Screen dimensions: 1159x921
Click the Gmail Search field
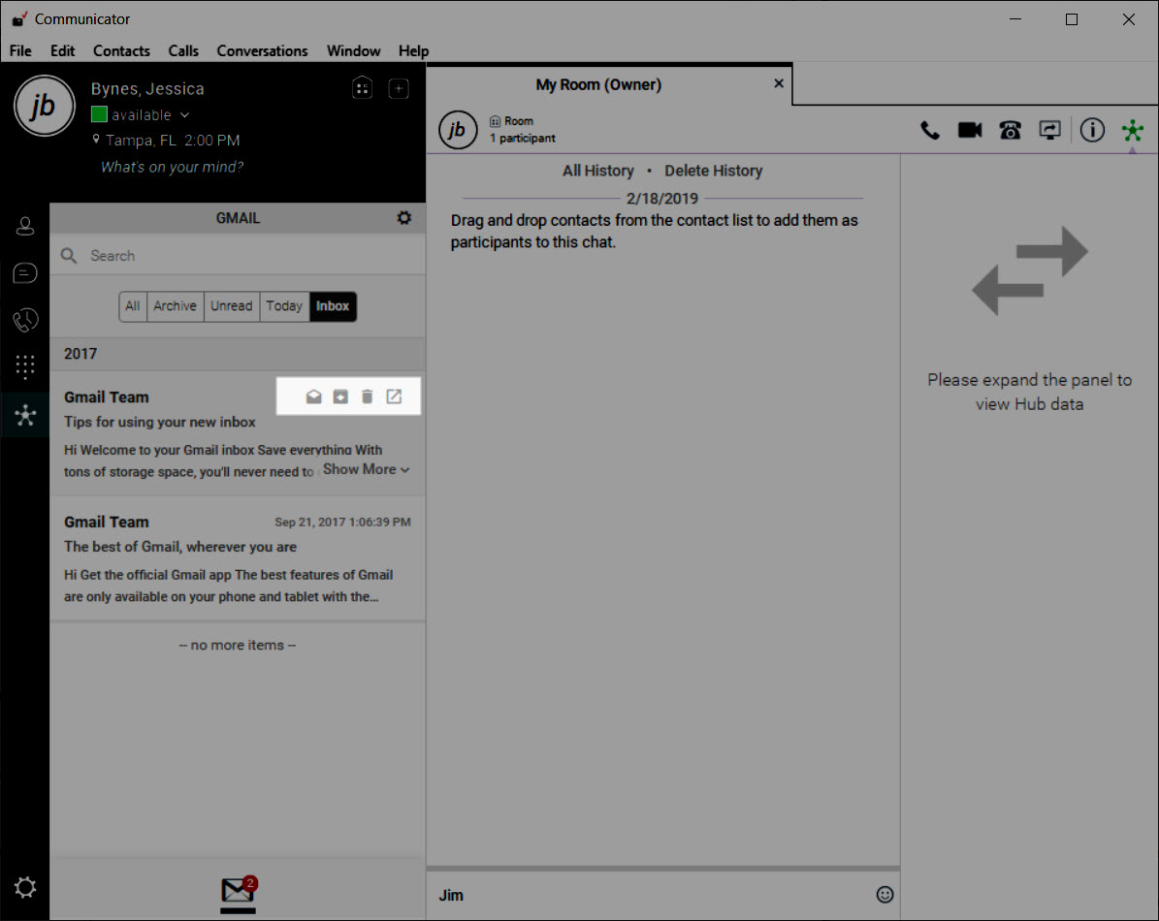(238, 256)
